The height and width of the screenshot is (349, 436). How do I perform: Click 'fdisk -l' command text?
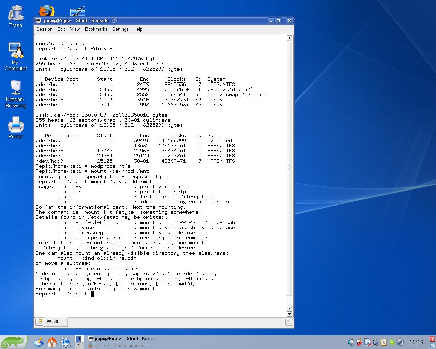coord(103,48)
